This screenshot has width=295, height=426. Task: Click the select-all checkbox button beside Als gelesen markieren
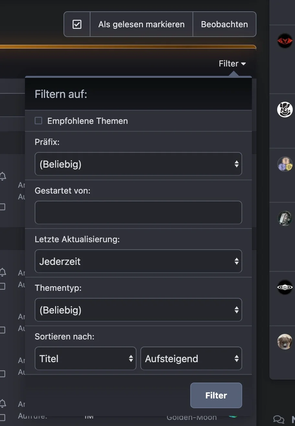77,24
